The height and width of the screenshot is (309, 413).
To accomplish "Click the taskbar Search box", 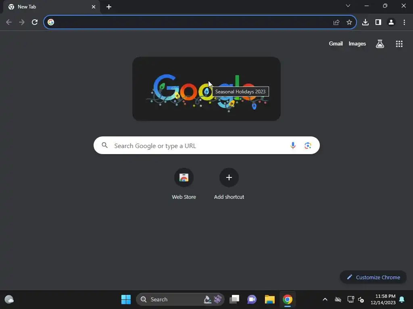I will click(x=180, y=299).
